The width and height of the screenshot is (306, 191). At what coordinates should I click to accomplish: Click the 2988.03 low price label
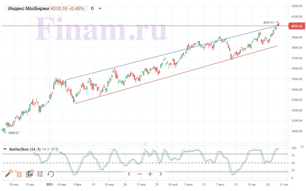(x=13, y=133)
